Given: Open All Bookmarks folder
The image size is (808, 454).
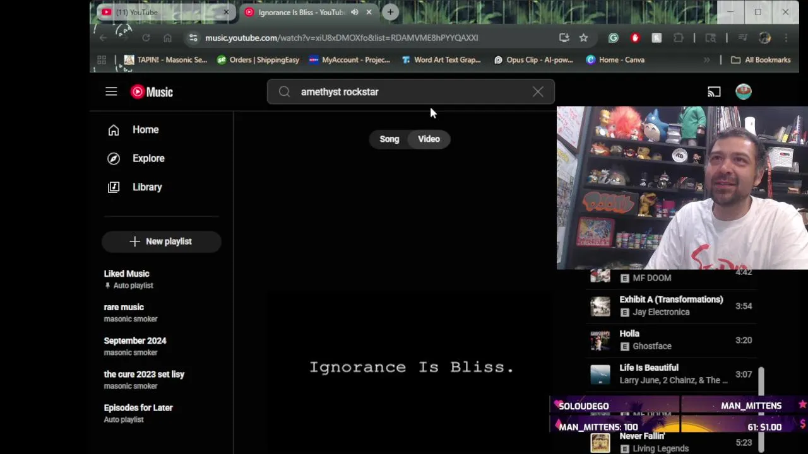Looking at the screenshot, I should (x=761, y=60).
